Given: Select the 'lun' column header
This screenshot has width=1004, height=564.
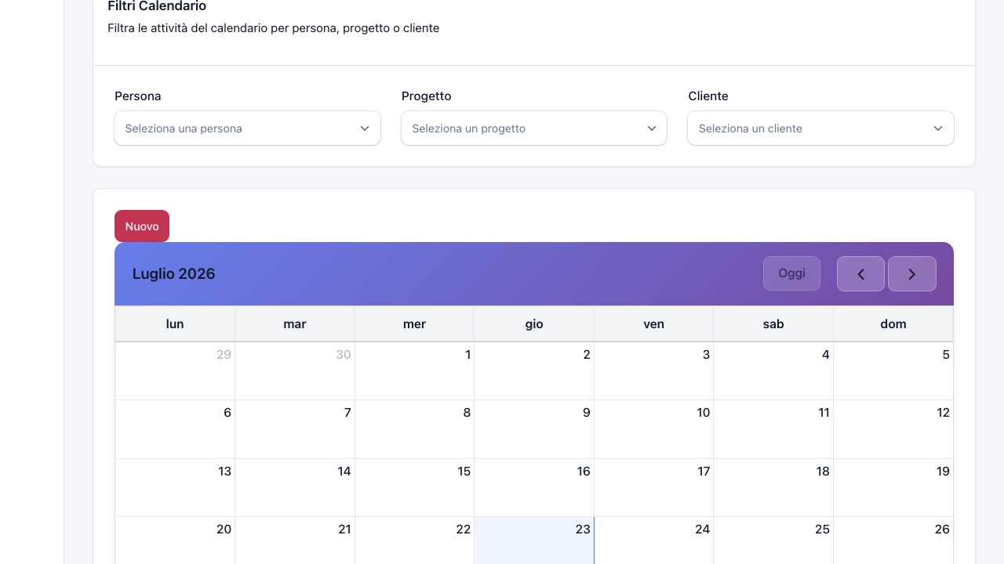Looking at the screenshot, I should pos(175,324).
